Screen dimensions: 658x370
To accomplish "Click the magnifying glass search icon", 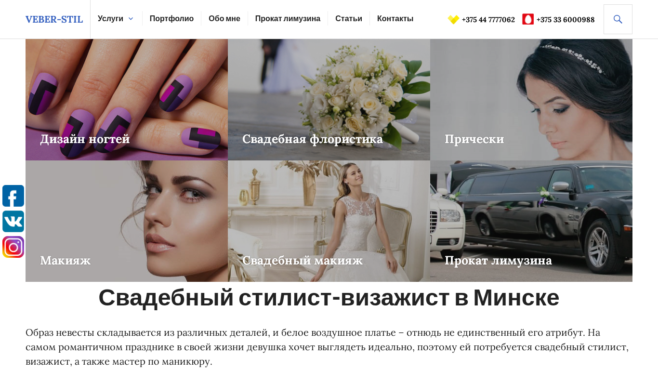I will pyautogui.click(x=618, y=19).
